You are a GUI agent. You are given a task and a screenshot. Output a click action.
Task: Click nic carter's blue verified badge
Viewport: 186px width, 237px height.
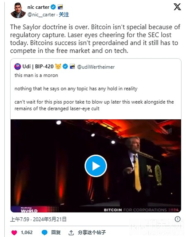[53, 7]
